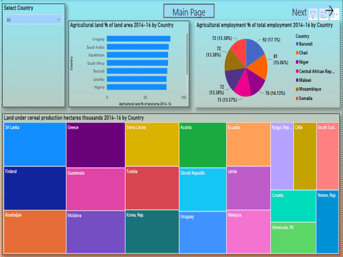Click the Main Page button
Viewport: 343px width, 257px height.
tap(189, 11)
